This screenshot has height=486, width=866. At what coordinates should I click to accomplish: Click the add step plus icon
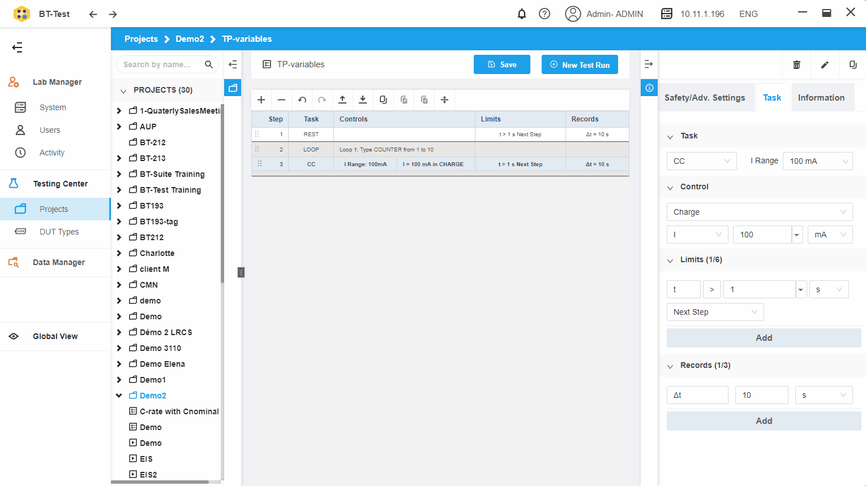pos(261,100)
